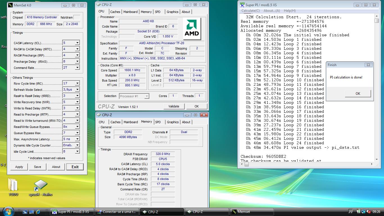Open Ras# to Ras# Delay (tRRD) dropdown

pyautogui.click(x=71, y=96)
